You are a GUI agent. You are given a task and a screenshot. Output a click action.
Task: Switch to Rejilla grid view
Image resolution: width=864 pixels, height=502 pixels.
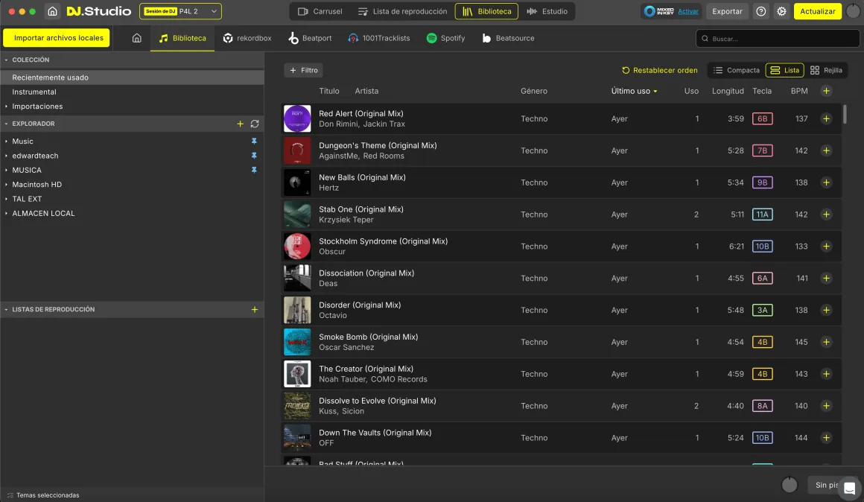(826, 70)
